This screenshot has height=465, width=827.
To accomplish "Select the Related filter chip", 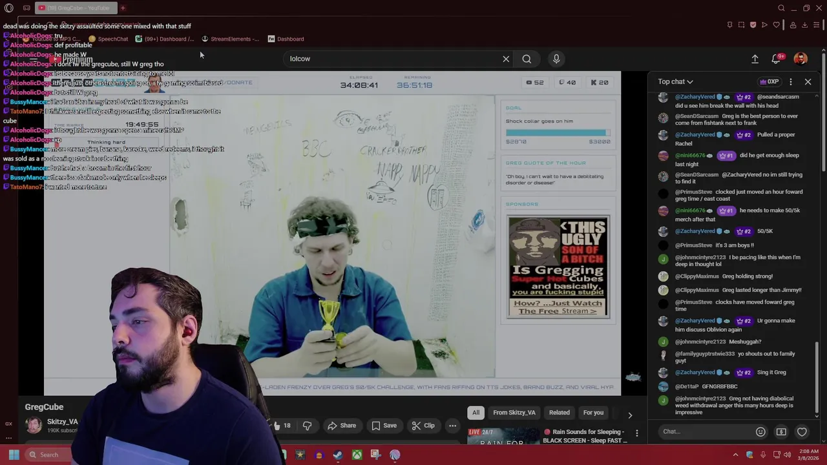I will click(x=560, y=413).
